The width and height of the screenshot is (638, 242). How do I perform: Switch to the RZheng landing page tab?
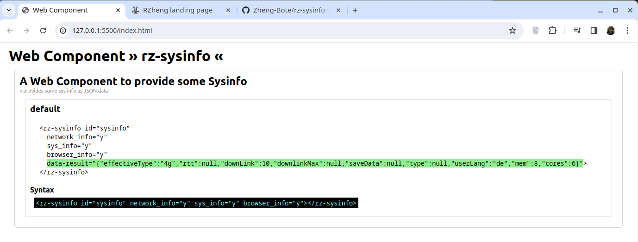181,10
